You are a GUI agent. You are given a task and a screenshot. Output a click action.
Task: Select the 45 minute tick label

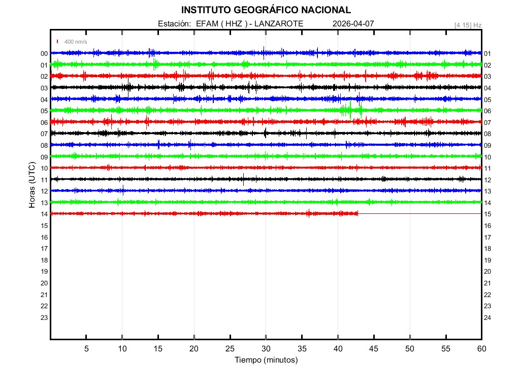373,349
